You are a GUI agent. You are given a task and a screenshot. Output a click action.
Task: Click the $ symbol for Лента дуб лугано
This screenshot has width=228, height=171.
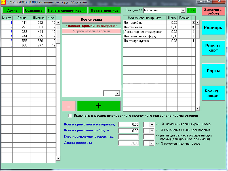193,41
